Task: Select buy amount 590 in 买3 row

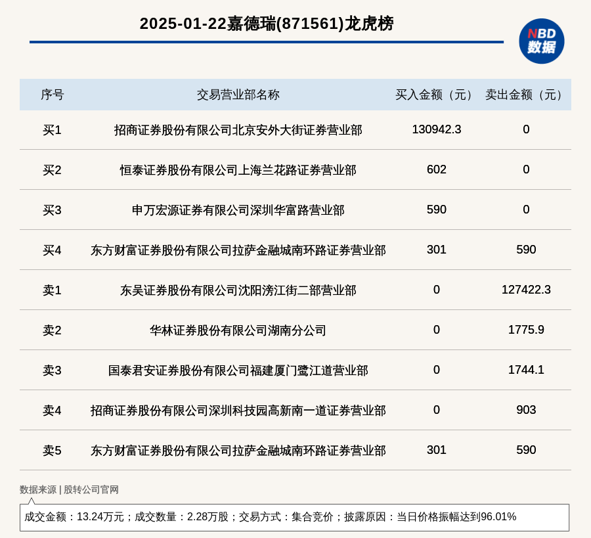Action: click(437, 210)
